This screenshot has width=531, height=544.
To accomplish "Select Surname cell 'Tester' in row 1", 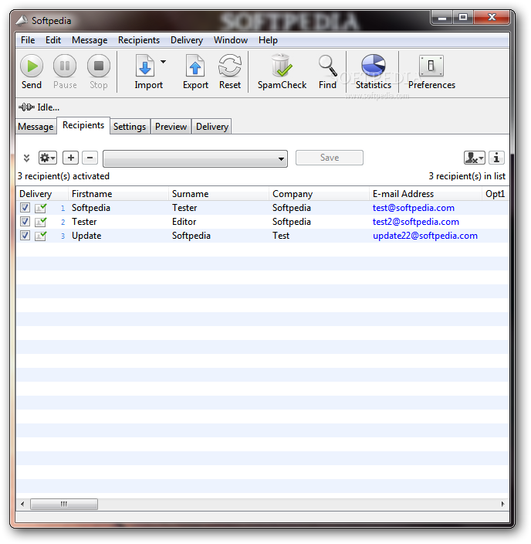I will tap(184, 208).
